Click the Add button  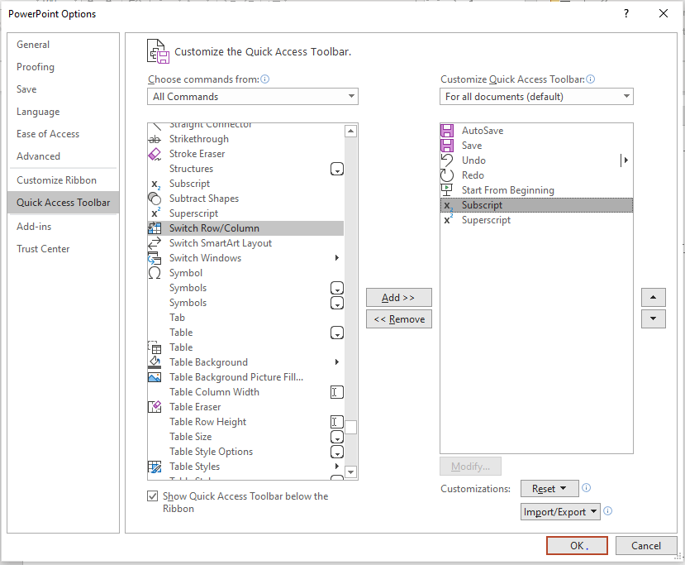398,297
